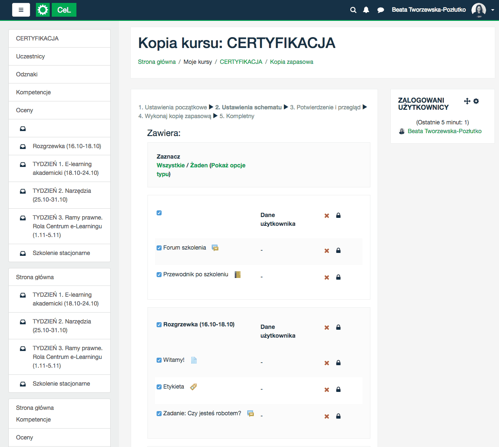Uncheck Etykieta checkbox

159,387
